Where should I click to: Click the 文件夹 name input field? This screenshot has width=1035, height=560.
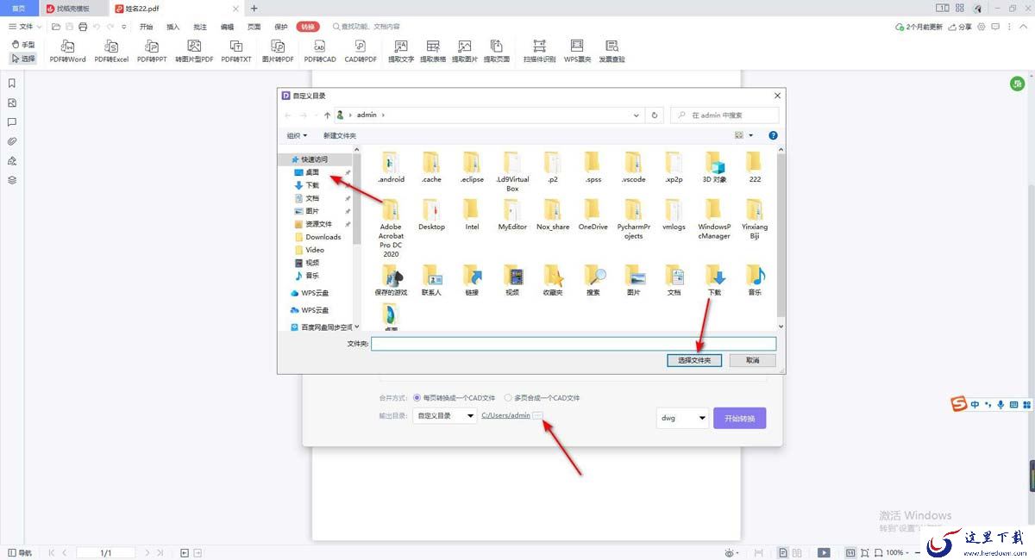(574, 344)
